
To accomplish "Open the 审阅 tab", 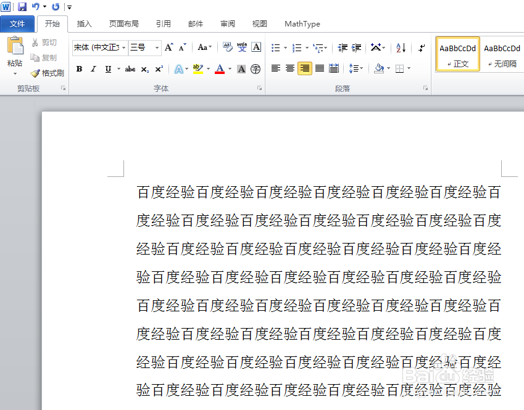I will click(x=228, y=23).
